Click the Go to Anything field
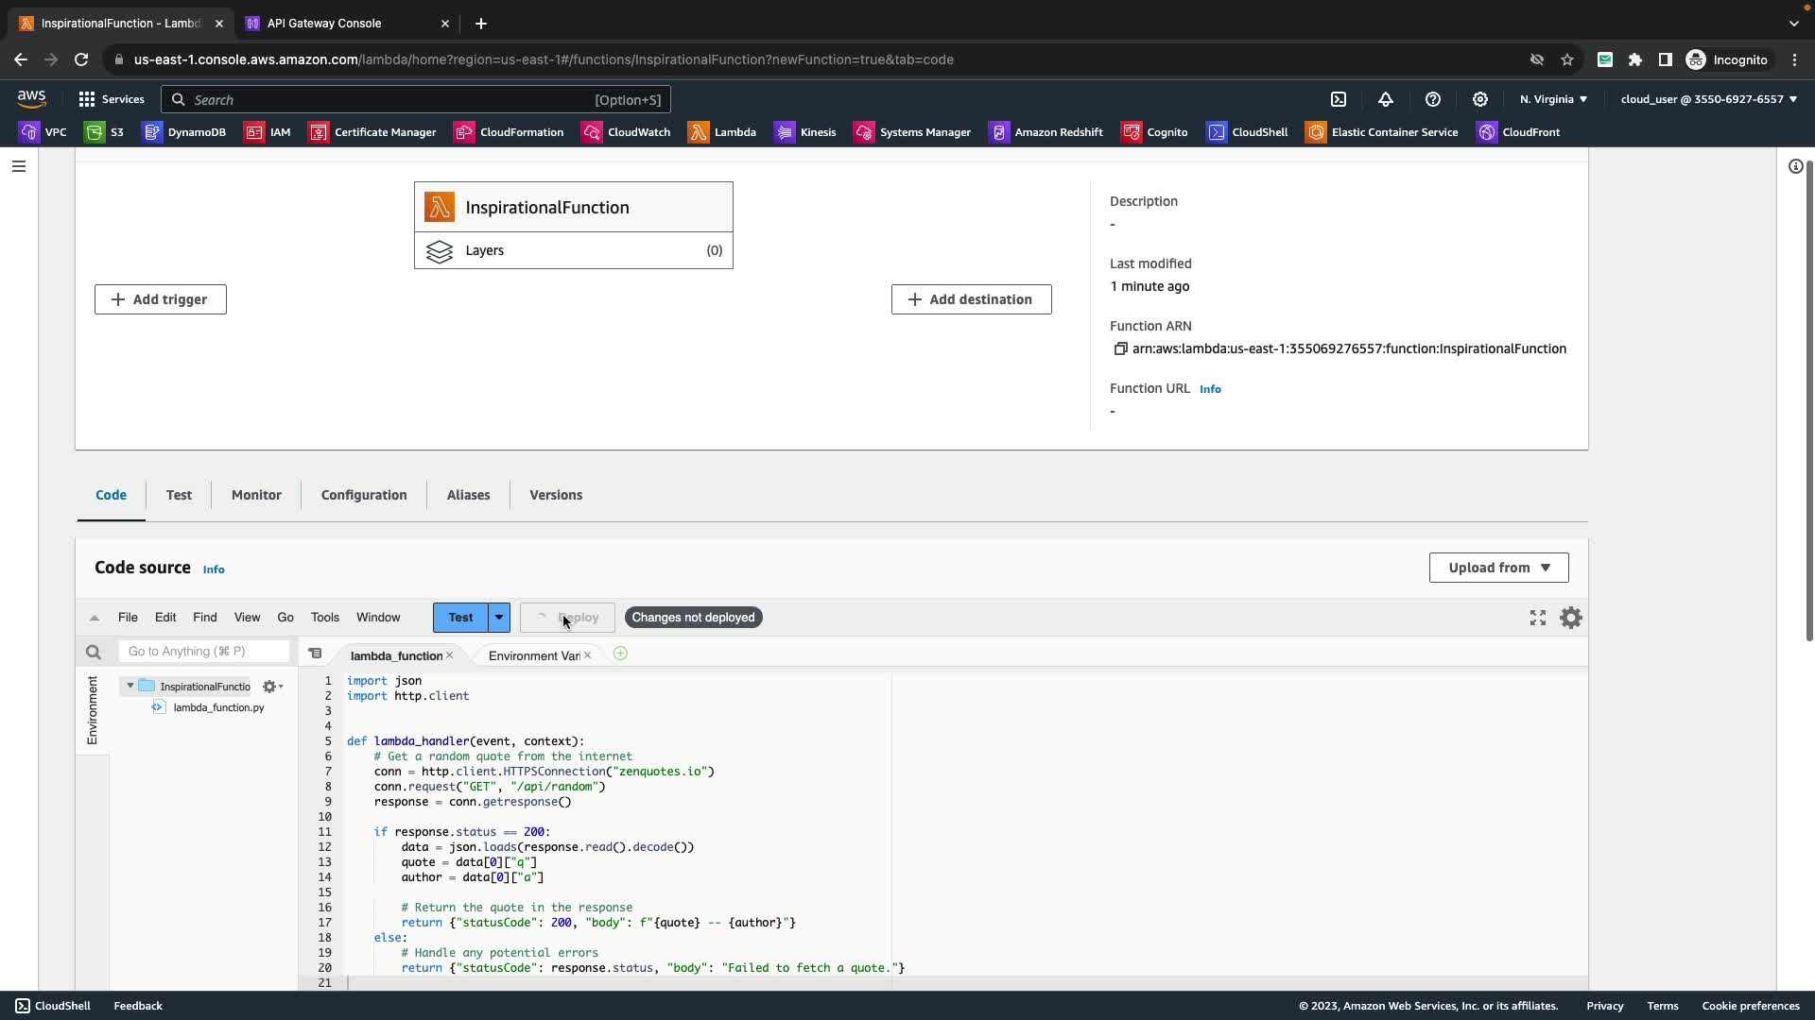The image size is (1815, 1020). [203, 652]
